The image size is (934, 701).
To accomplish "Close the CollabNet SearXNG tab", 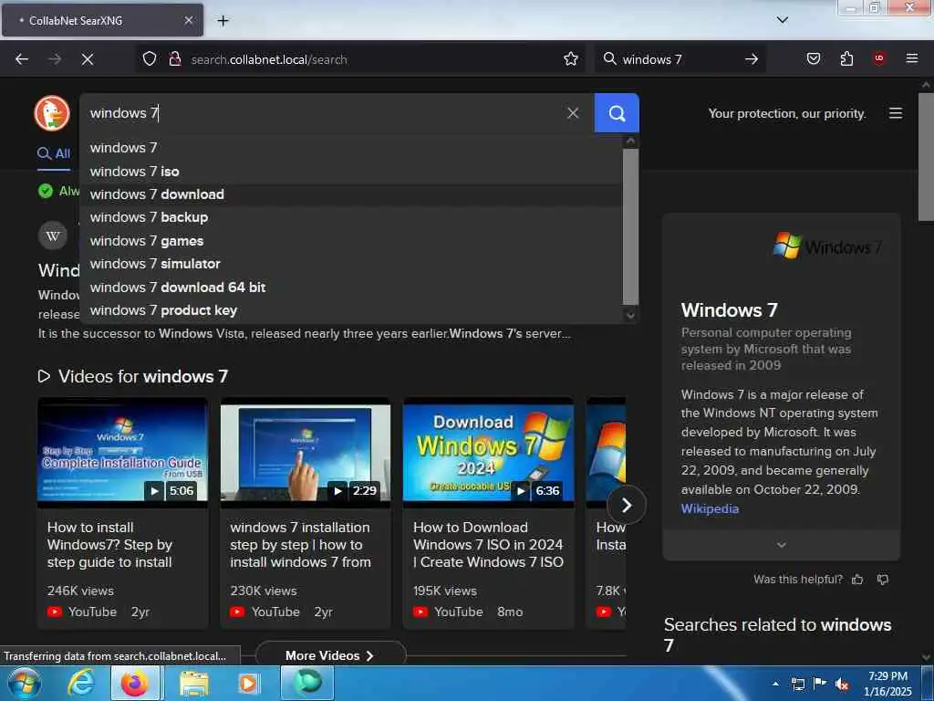I will click(188, 20).
